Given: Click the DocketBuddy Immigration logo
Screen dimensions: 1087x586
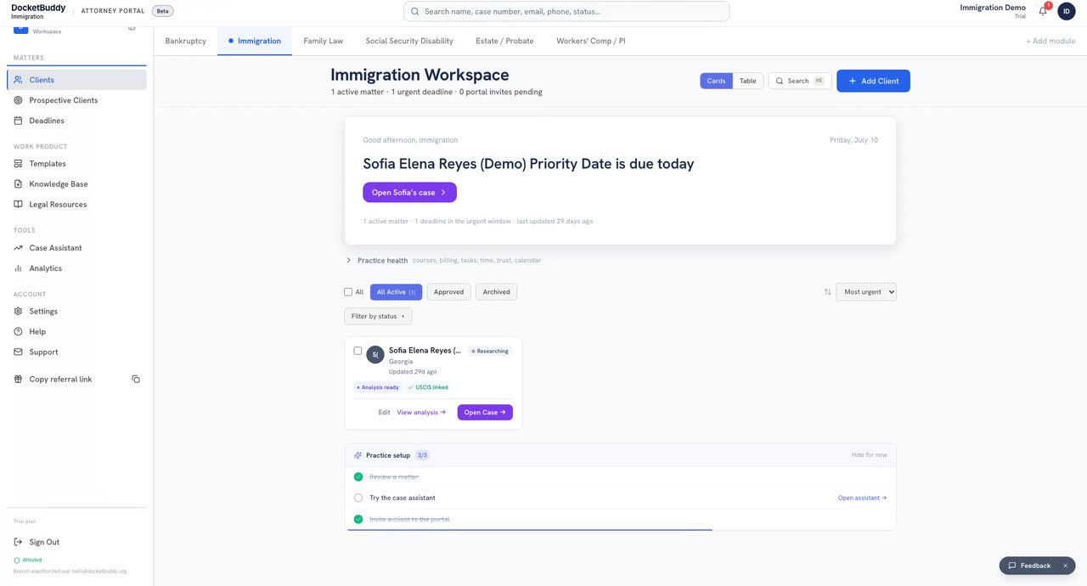Looking at the screenshot, I should pos(38,12).
